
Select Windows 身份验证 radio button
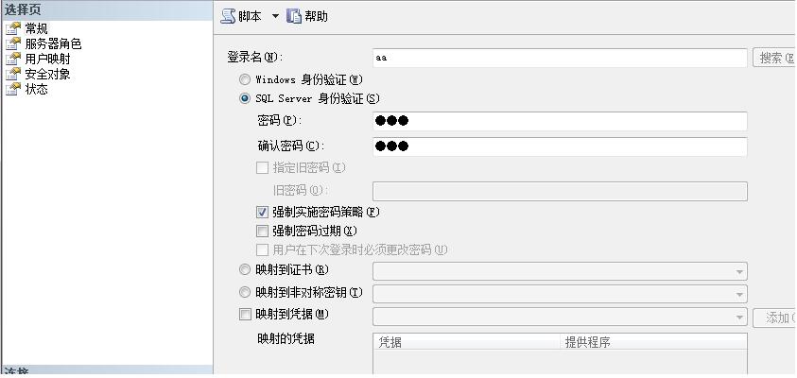(246, 80)
